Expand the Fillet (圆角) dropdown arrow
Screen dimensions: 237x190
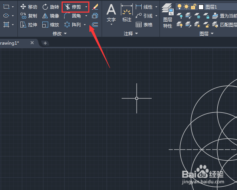[86, 16]
